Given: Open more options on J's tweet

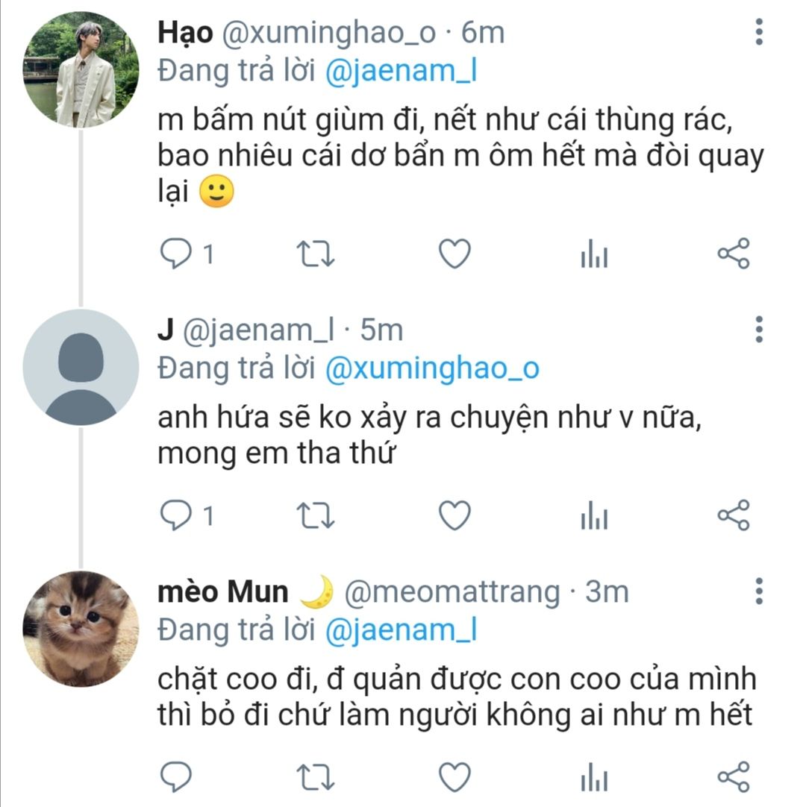Looking at the screenshot, I should tap(759, 329).
